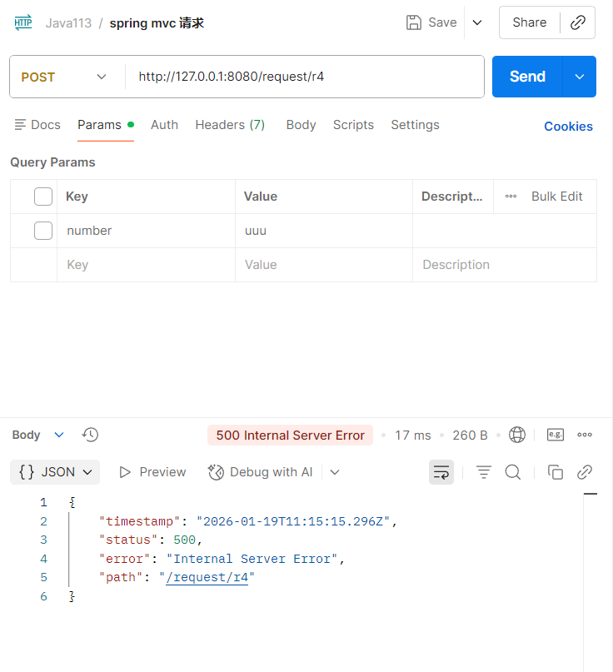Click the HTTP request type icon
The image size is (613, 672).
click(23, 22)
